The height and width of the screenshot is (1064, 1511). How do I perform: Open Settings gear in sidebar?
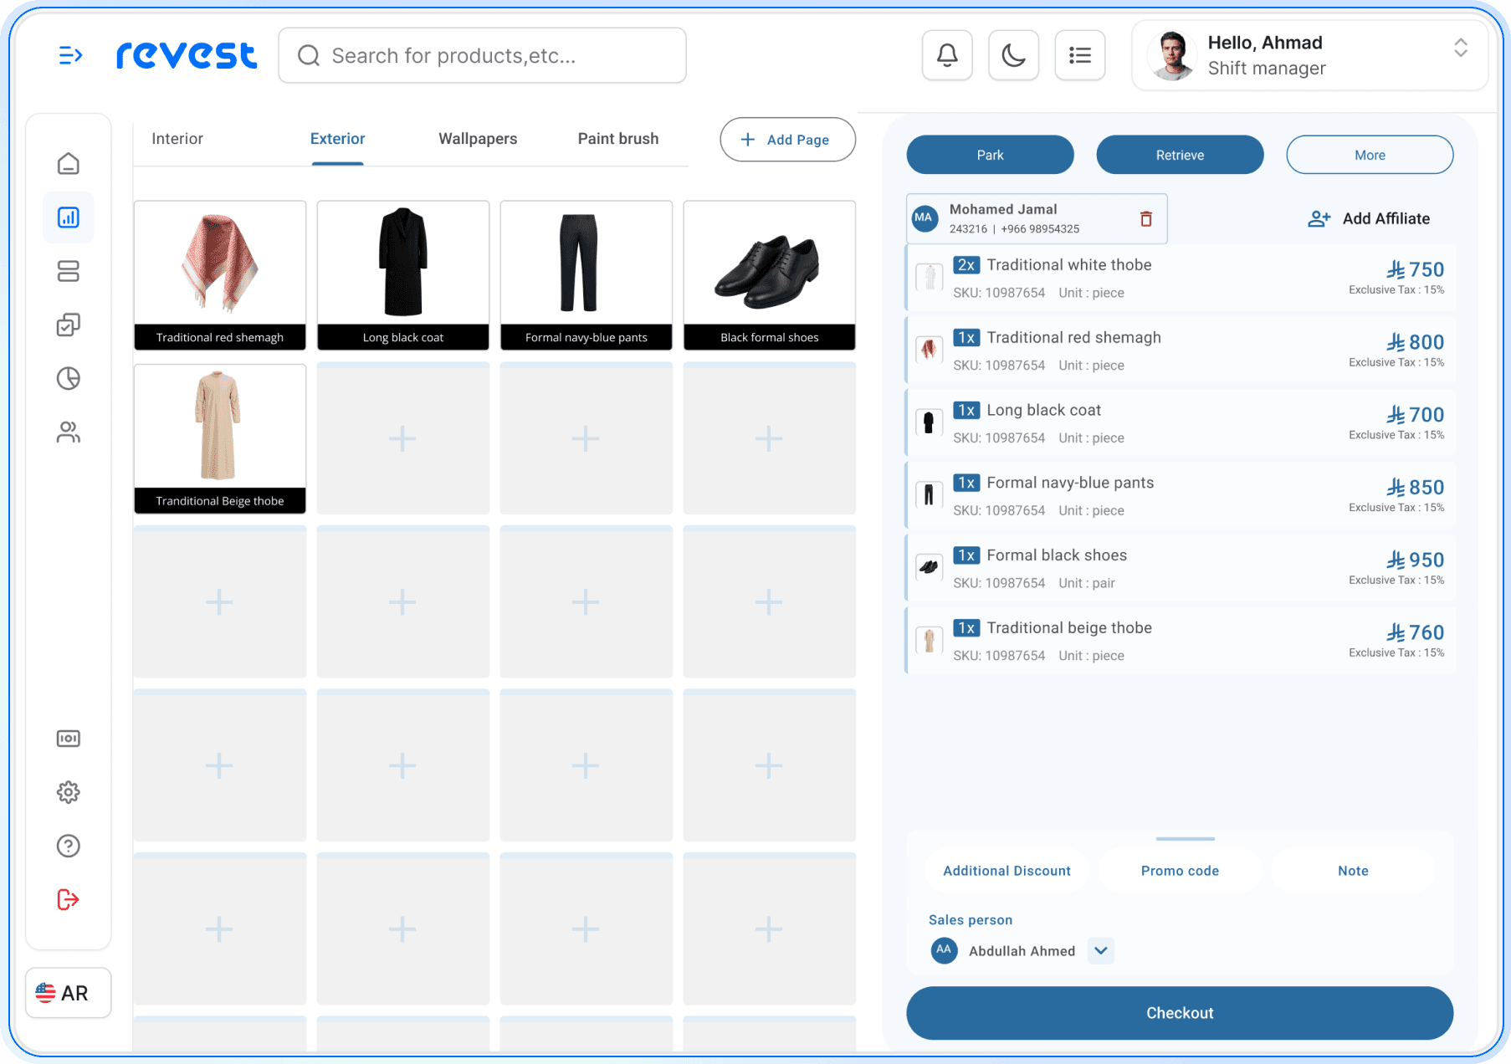69,792
